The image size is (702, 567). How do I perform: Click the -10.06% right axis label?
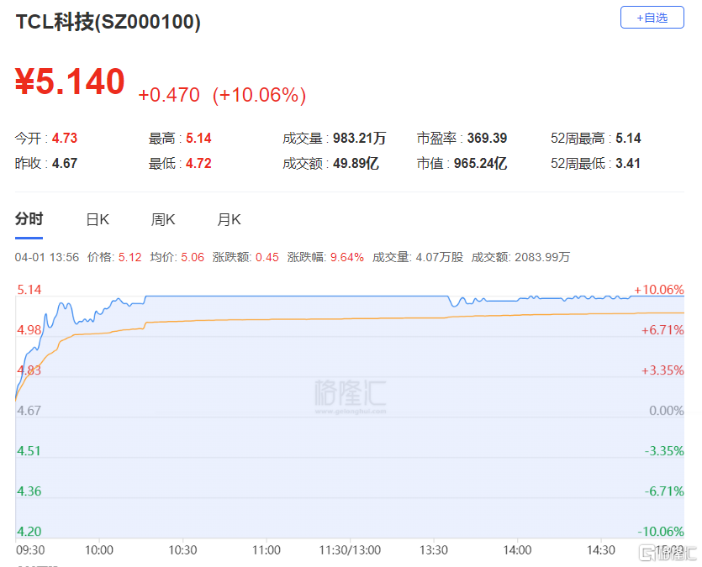pyautogui.click(x=661, y=532)
